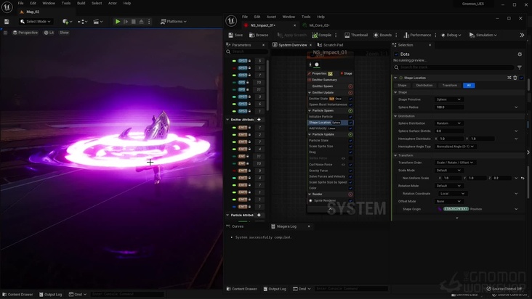Screen dimensions: 532x299
Task: Open Content Drawer in Niagara window
Action: tap(241, 289)
